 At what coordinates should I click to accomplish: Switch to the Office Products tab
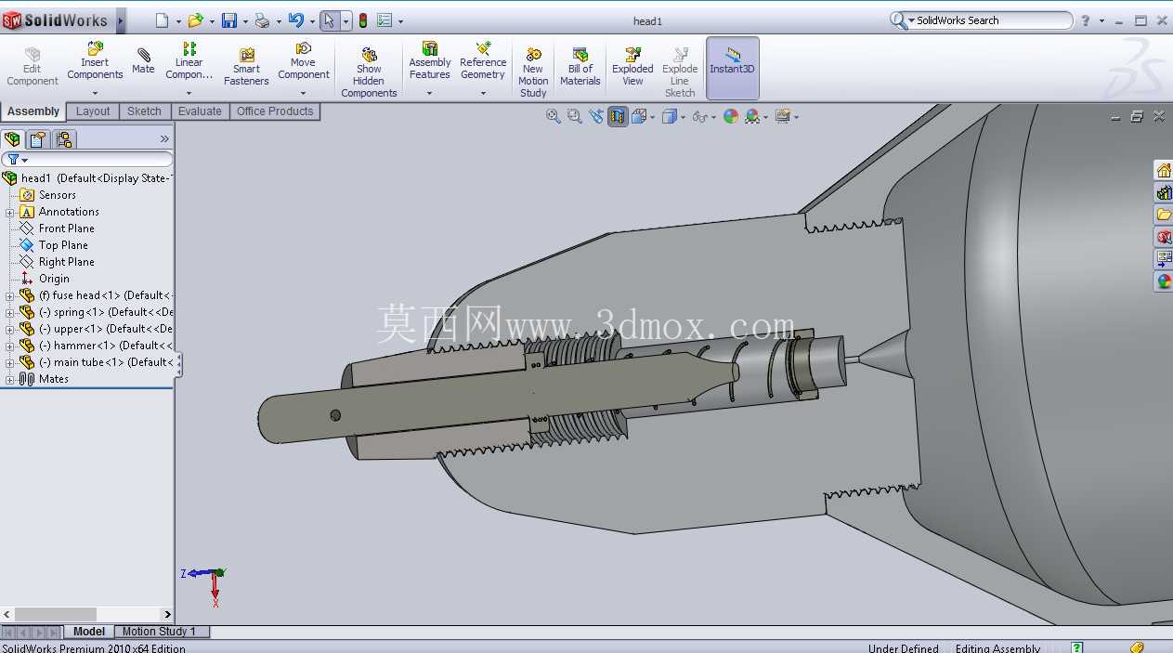[x=275, y=111]
